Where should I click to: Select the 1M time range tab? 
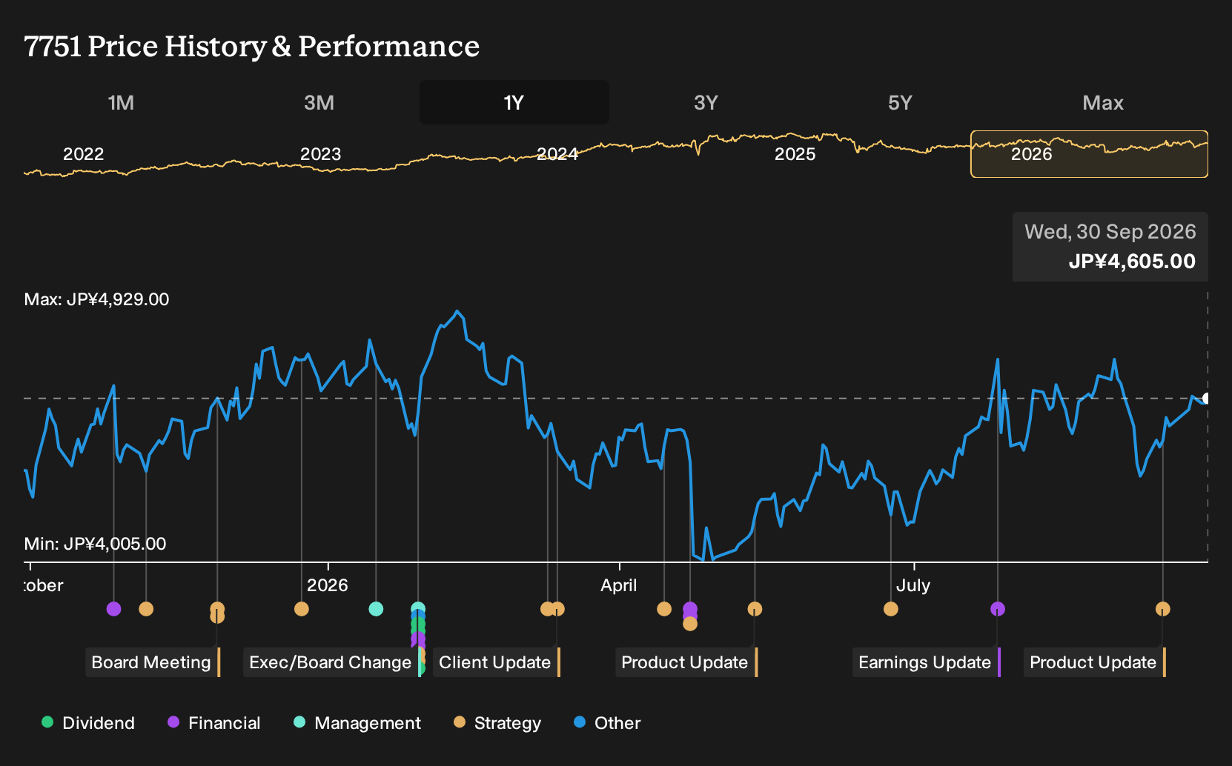point(121,102)
